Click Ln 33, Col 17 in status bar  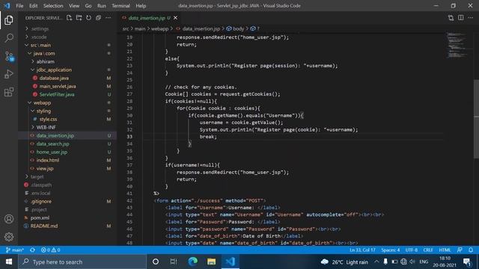pyautogui.click(x=362, y=250)
